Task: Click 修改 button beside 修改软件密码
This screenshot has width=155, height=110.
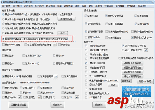Action: pos(113,85)
